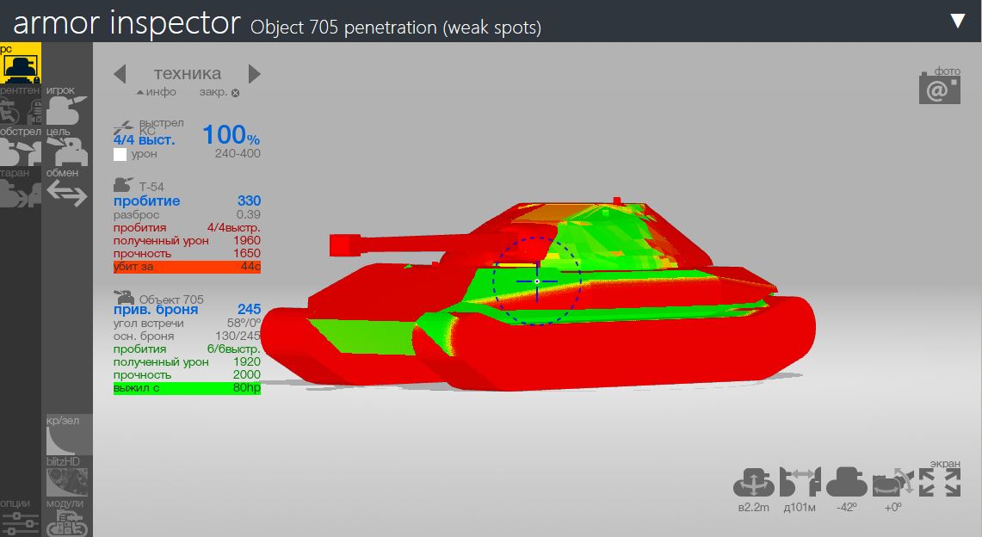
Task: Click the Объект 705 прочность 2000 row
Action: point(187,375)
